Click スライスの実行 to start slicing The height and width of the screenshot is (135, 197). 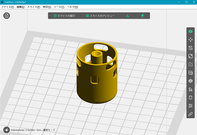tap(64, 16)
